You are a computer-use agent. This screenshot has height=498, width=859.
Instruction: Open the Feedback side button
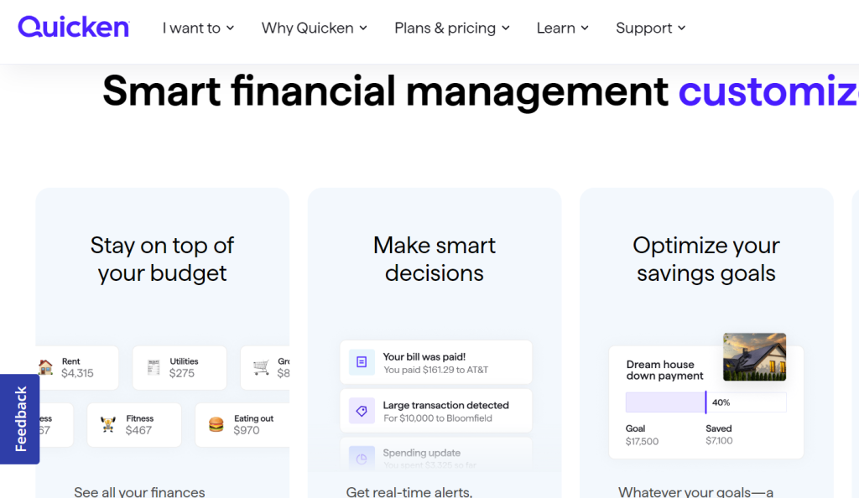(20, 418)
